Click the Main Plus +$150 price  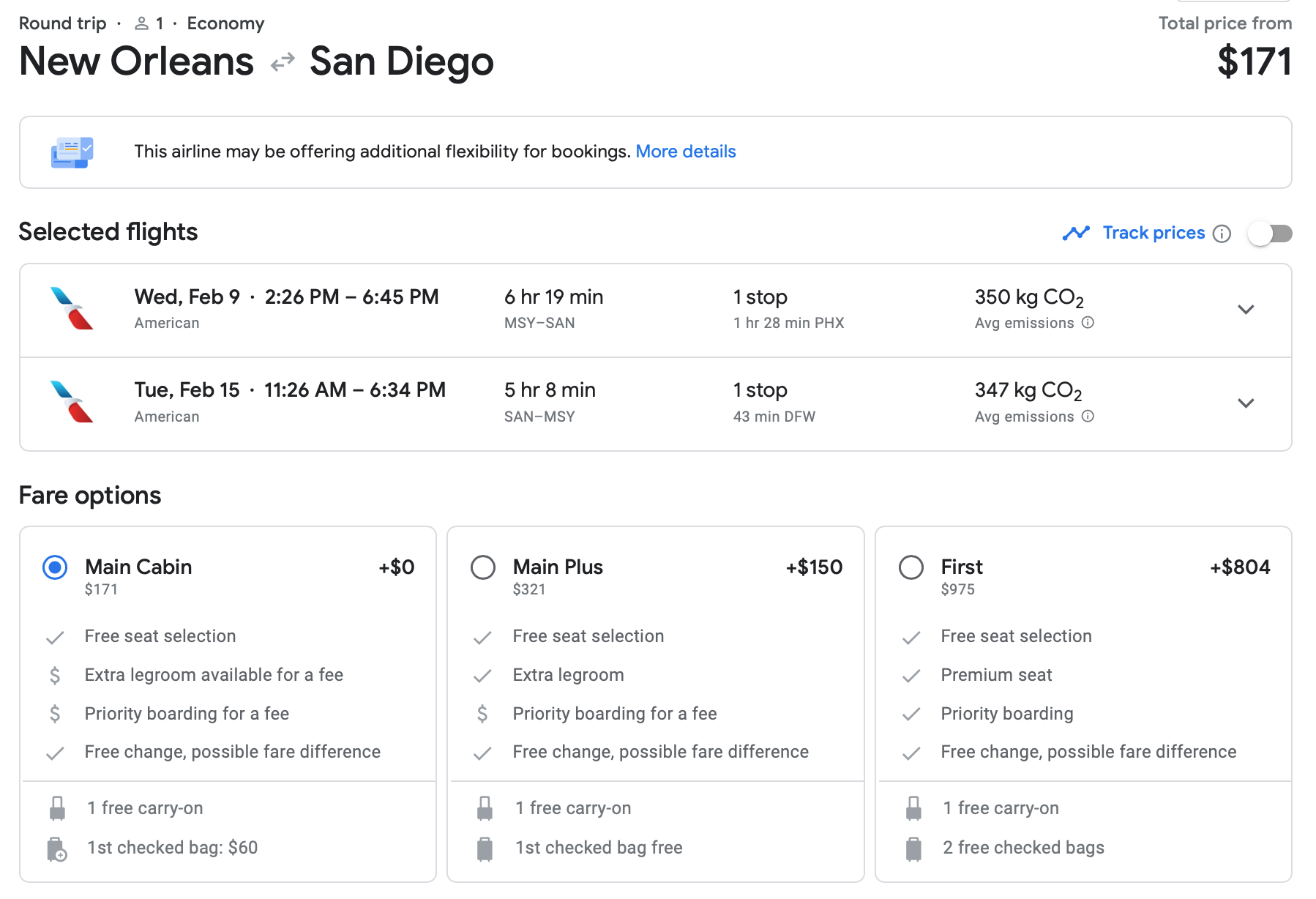[x=814, y=567]
